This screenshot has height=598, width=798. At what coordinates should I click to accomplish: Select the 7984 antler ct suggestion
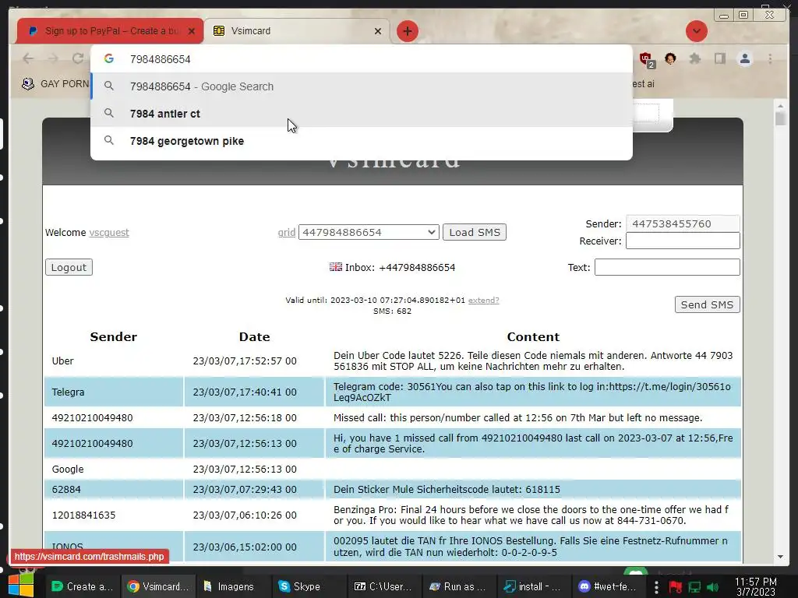(362, 114)
